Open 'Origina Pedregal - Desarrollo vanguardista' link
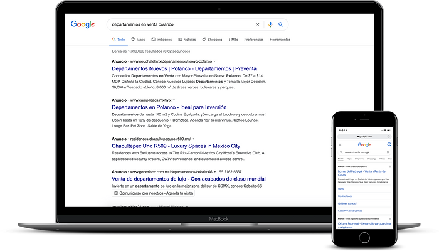This screenshot has width=439, height=251. pyautogui.click(x=364, y=225)
